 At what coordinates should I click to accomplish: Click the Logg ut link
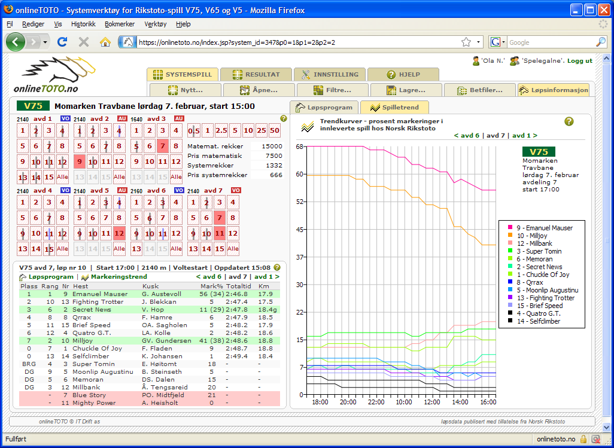click(x=580, y=61)
